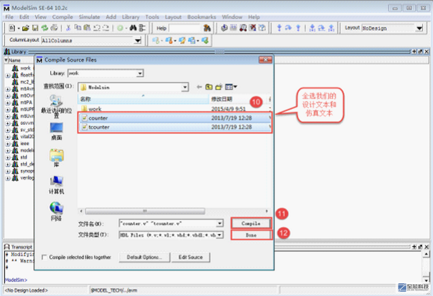Expand the osvvm library node
The height and width of the screenshot is (296, 433).
click(8, 123)
